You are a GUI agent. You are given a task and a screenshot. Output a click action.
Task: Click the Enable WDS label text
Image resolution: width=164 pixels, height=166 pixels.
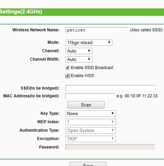pos(83,76)
